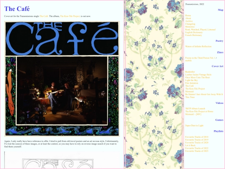
Task: Select The Café in Cover Art list
Action: coord(190,86)
